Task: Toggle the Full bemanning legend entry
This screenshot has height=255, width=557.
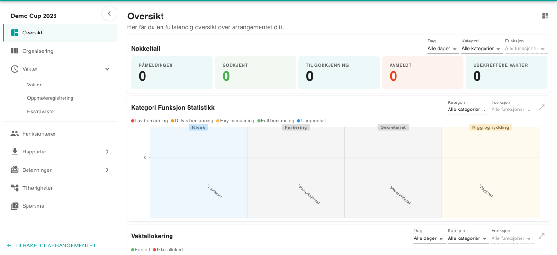Action: [x=276, y=121]
